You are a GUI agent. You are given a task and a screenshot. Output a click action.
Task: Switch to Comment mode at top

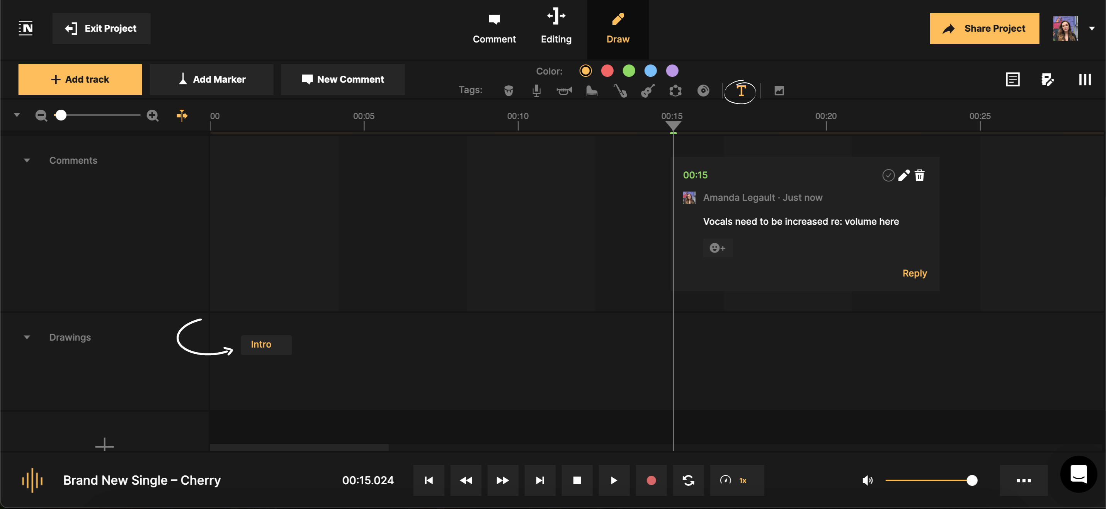(494, 28)
